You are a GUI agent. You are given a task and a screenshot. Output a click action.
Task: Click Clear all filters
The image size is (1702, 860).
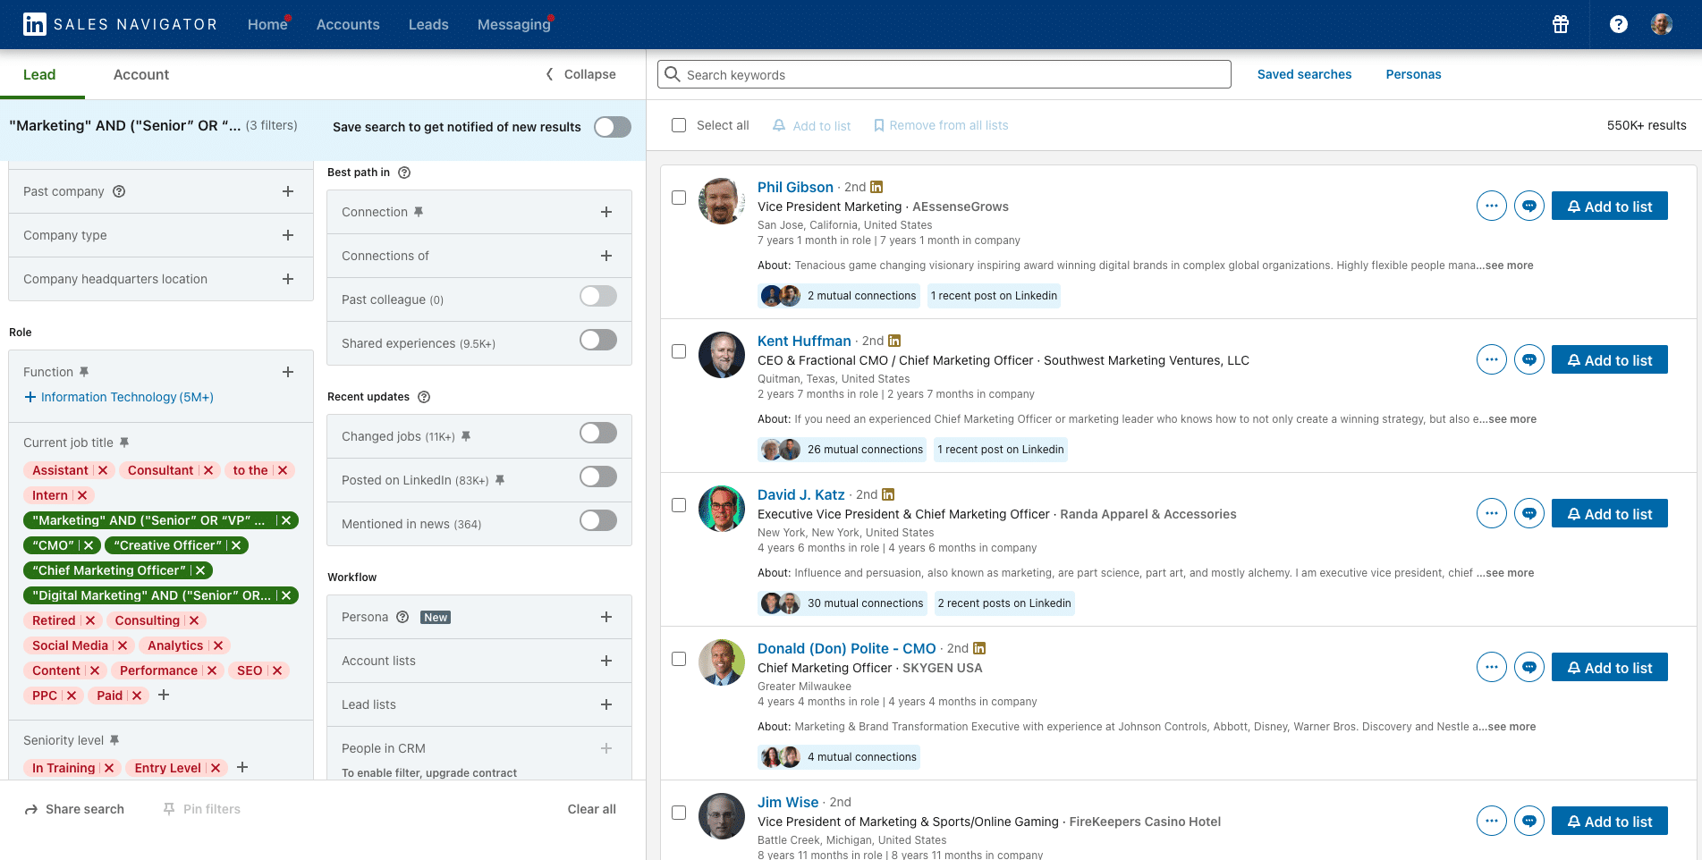click(x=591, y=809)
